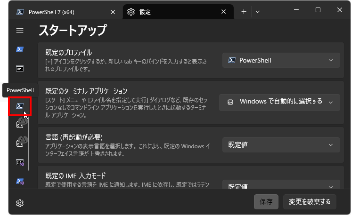Click the スタートアップ page heading
The width and height of the screenshot is (351, 215).
pos(73,30)
